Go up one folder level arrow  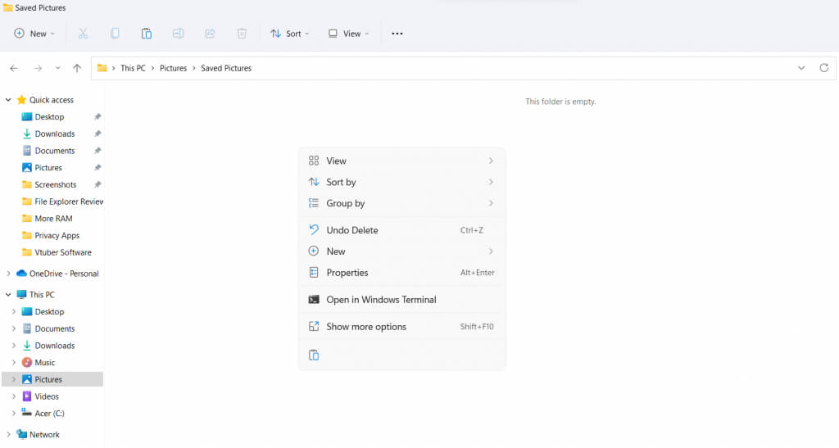click(77, 68)
